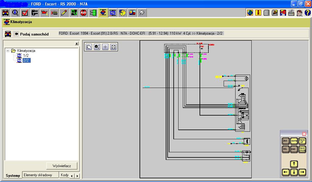
Task: Click the PAGE UP key on navigation pad
Action: (302, 141)
